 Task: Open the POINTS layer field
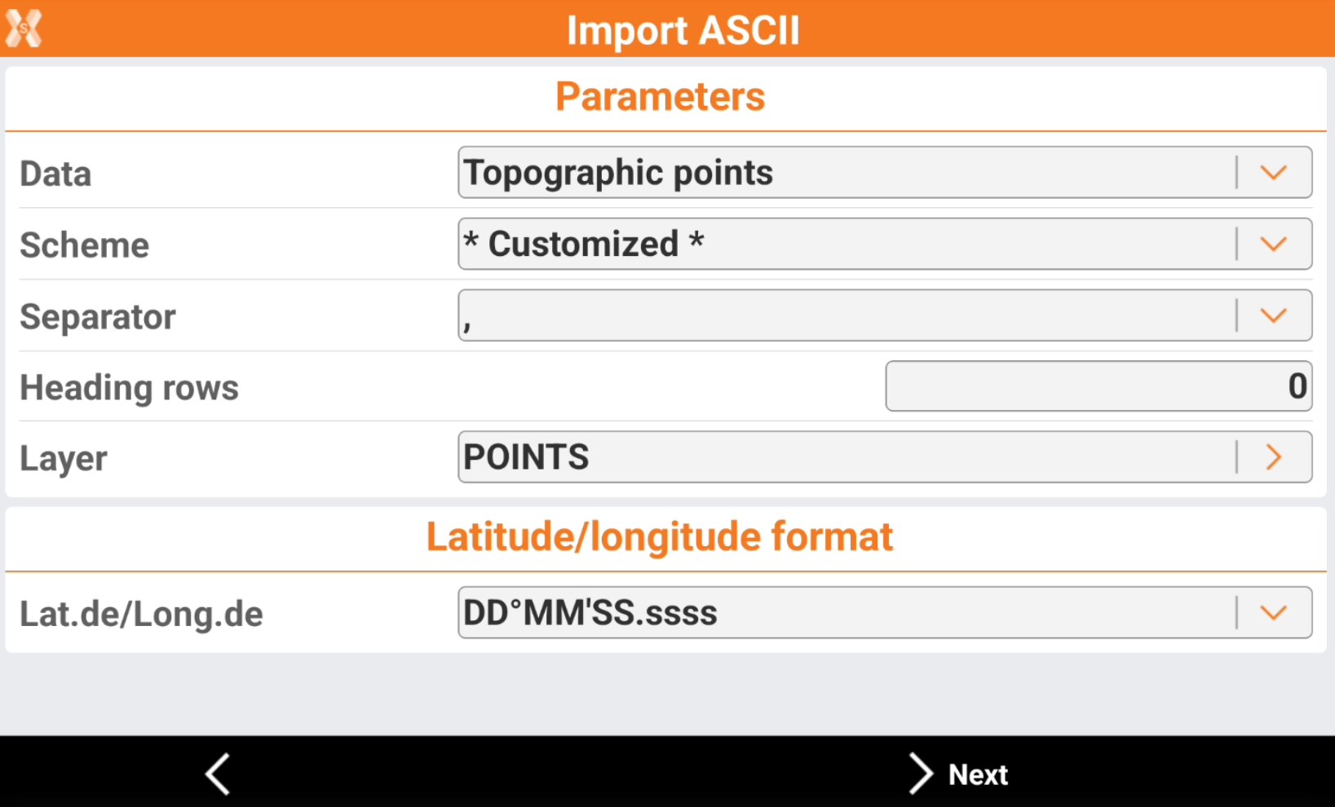click(844, 457)
